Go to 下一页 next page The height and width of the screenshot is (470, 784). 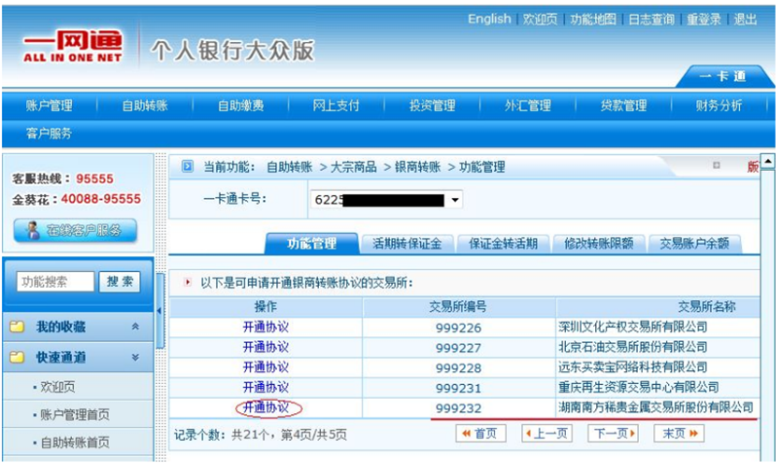pyautogui.click(x=614, y=433)
